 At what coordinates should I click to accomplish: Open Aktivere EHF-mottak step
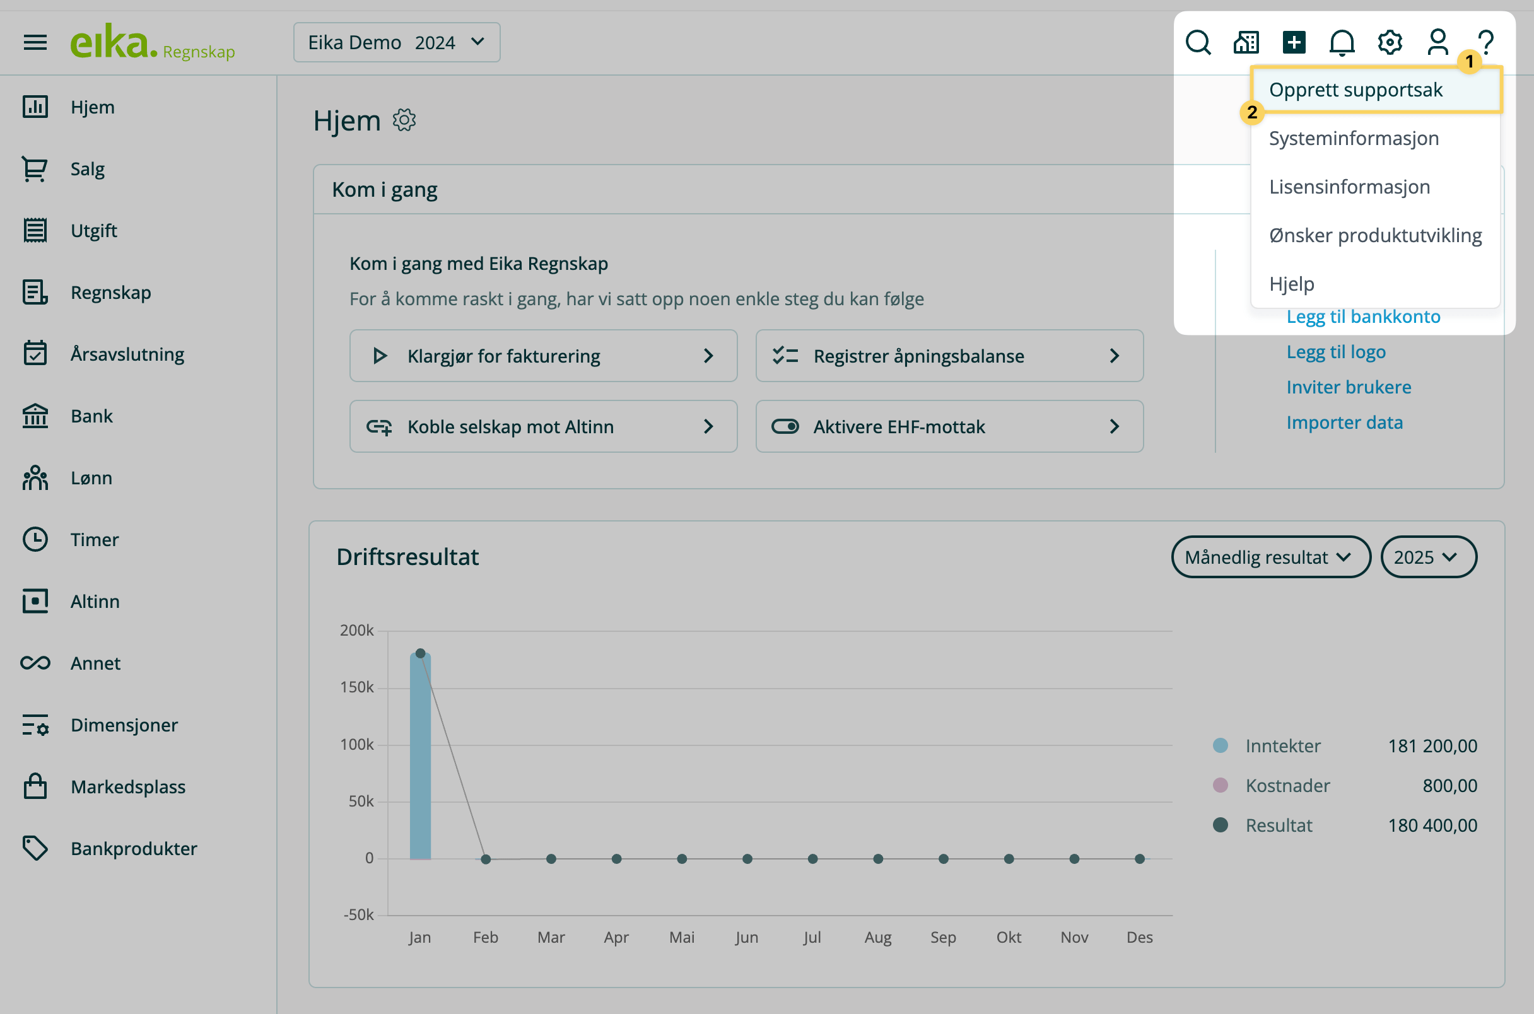tap(949, 426)
